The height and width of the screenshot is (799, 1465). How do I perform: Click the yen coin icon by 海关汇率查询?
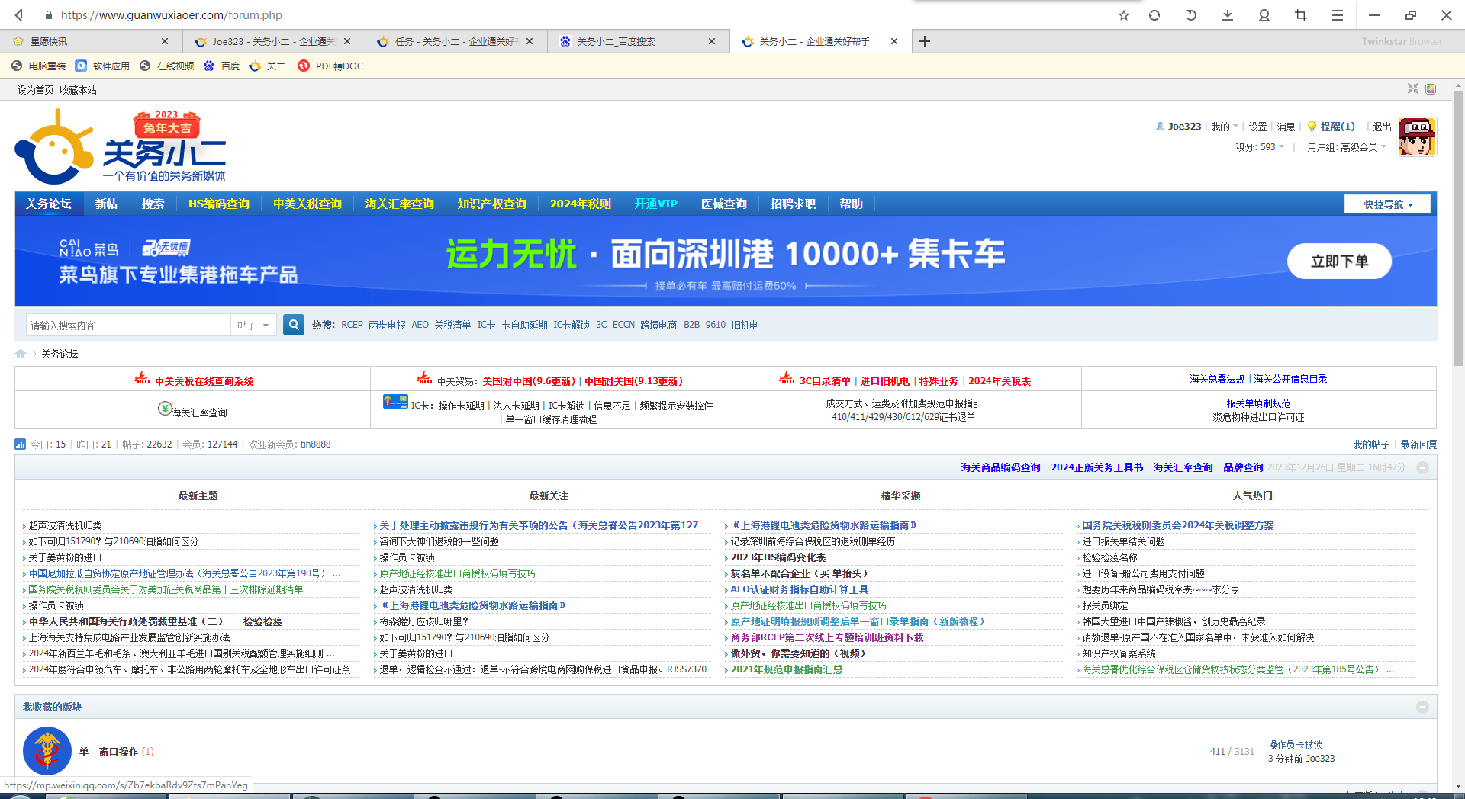coord(165,409)
